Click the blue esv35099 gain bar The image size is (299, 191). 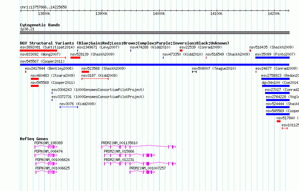(272, 58)
